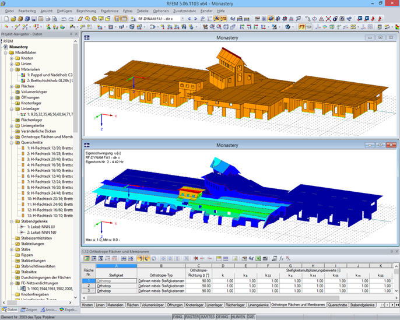Toggle OFANG object snap in status bar

pyautogui.click(x=222, y=317)
